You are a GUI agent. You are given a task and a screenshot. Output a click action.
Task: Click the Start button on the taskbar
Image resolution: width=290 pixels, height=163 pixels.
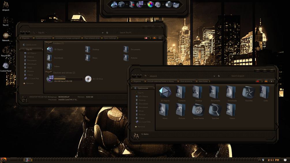(x=3, y=160)
